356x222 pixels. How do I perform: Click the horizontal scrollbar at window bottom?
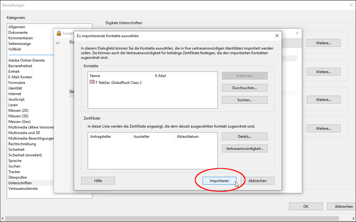click(x=172, y=218)
